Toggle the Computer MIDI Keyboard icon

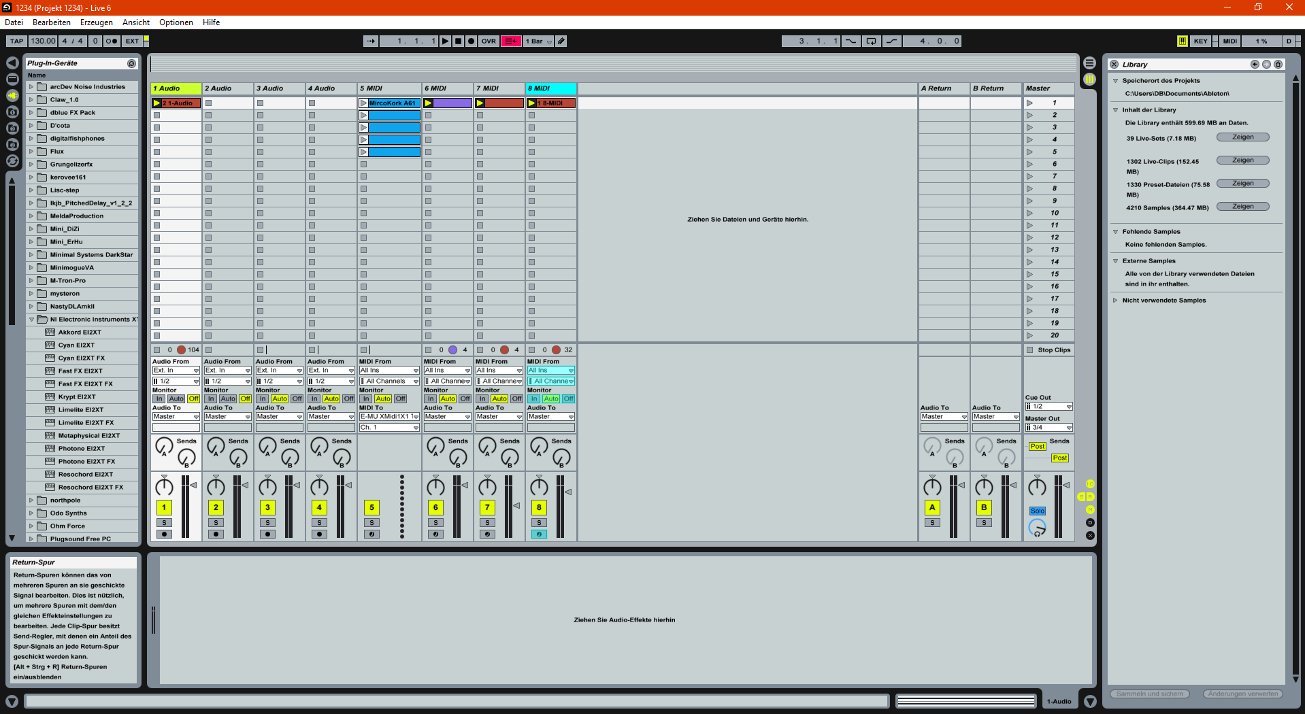(1183, 41)
